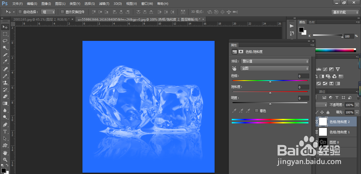Screen dimensions: 361x174
Task: Click the 明度 lightness slider handle
Action: pos(270,104)
